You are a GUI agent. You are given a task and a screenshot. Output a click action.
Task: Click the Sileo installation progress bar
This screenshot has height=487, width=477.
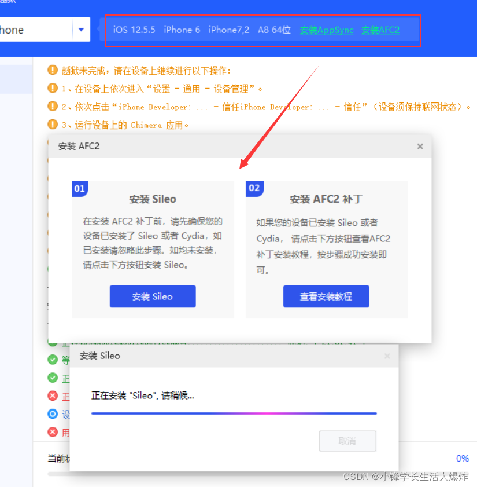pyautogui.click(x=234, y=413)
